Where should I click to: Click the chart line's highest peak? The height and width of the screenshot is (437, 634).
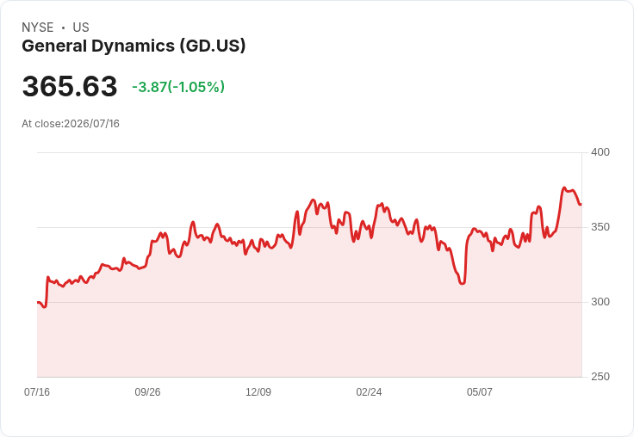[x=564, y=188]
